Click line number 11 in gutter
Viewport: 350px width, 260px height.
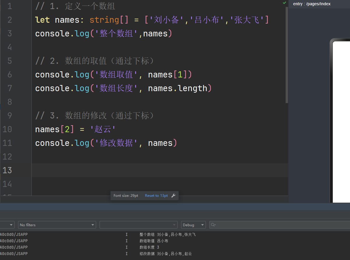click(x=7, y=143)
